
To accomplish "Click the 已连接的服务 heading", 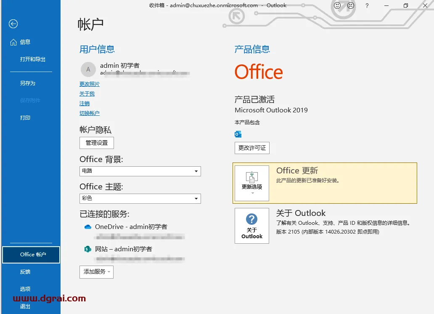I will tap(105, 214).
